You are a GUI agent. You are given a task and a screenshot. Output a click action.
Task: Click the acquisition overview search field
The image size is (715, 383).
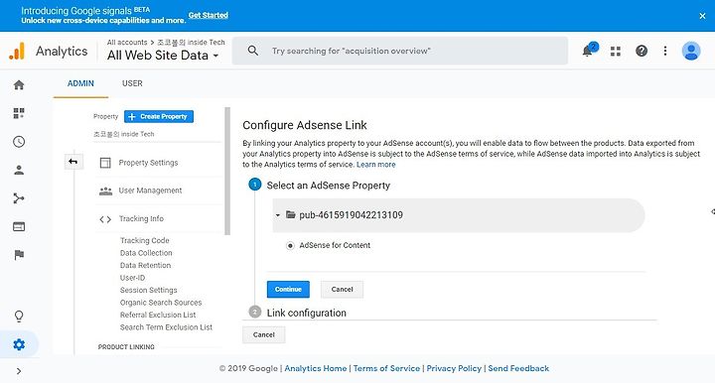(x=400, y=51)
